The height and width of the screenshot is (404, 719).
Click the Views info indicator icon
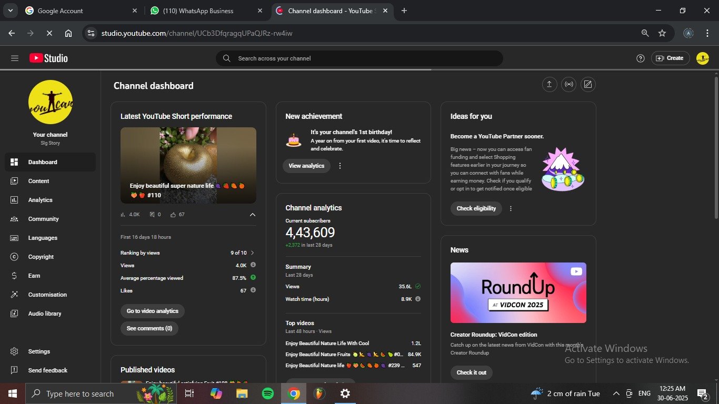(253, 265)
